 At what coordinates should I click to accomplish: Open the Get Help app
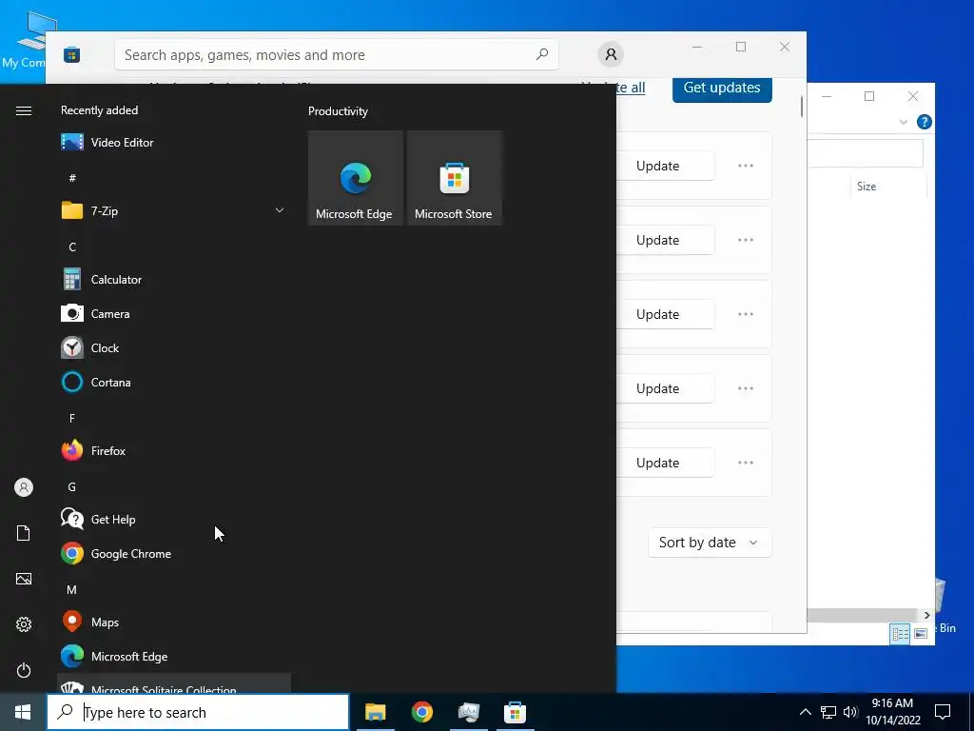click(x=174, y=520)
